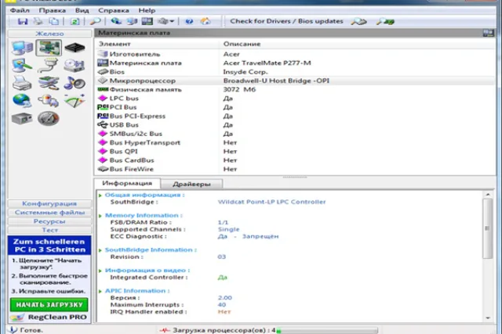Click the magnifier with green chip icon
Image resolution: width=502 pixels, height=334 pixels.
385,22
